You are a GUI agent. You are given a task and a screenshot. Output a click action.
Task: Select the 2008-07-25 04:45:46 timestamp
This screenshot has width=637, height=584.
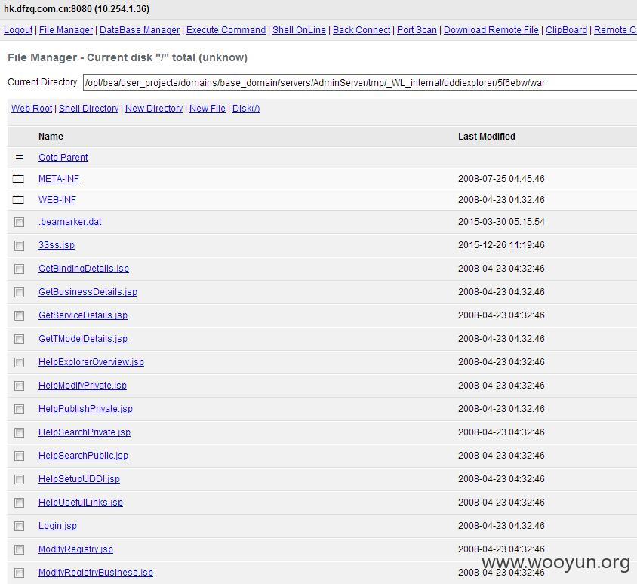(x=501, y=179)
